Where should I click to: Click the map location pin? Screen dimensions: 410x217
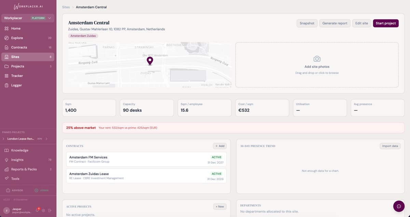pos(150,61)
